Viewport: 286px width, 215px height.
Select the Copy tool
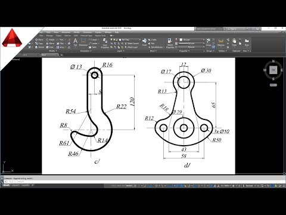pyautogui.click(x=39, y=43)
